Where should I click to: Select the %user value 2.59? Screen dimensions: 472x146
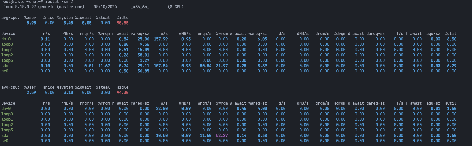[x=31, y=93]
